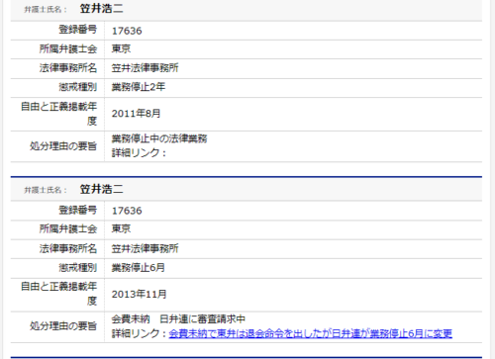Click the 登録番号 label in the first record
This screenshot has width=495, height=359.
pyautogui.click(x=77, y=30)
